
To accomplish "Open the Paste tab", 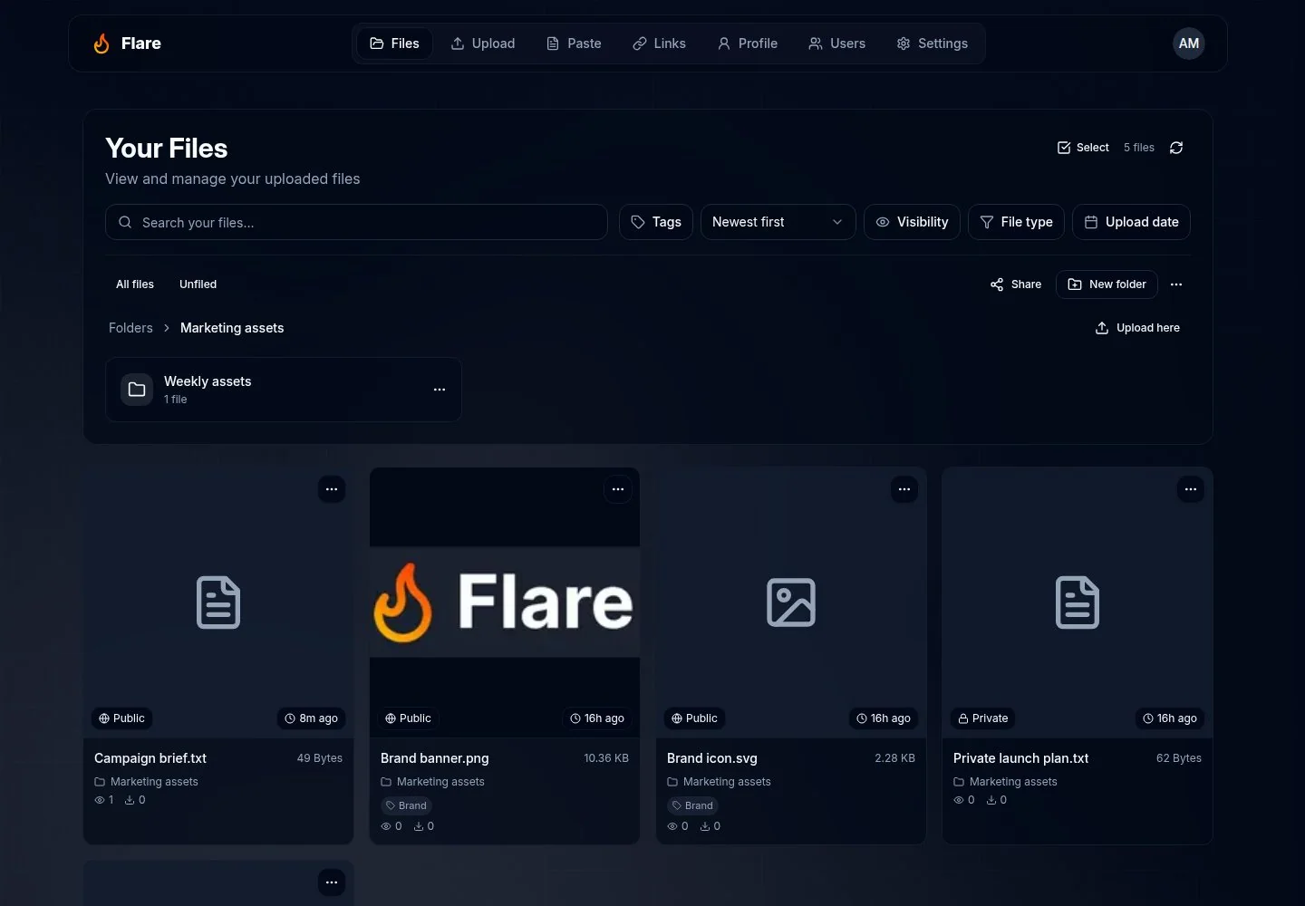I will tap(574, 43).
